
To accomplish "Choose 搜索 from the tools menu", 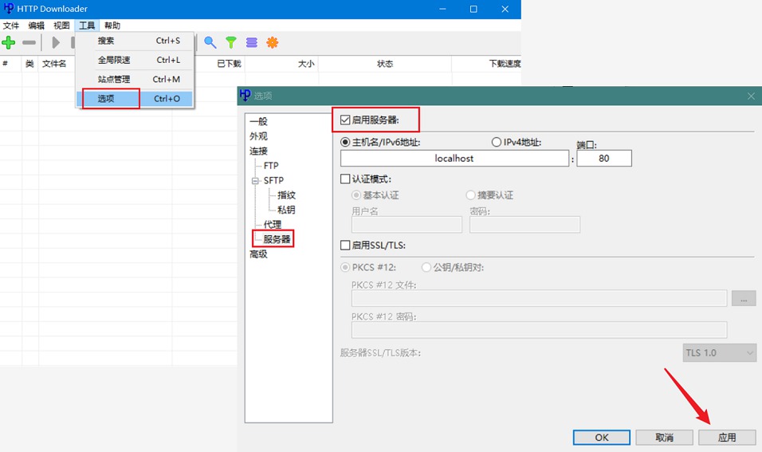I will (x=135, y=41).
